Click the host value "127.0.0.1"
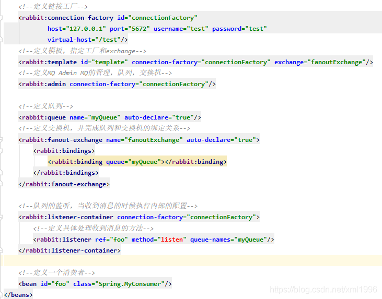Viewport: 382px width, 299px height. click(x=86, y=29)
